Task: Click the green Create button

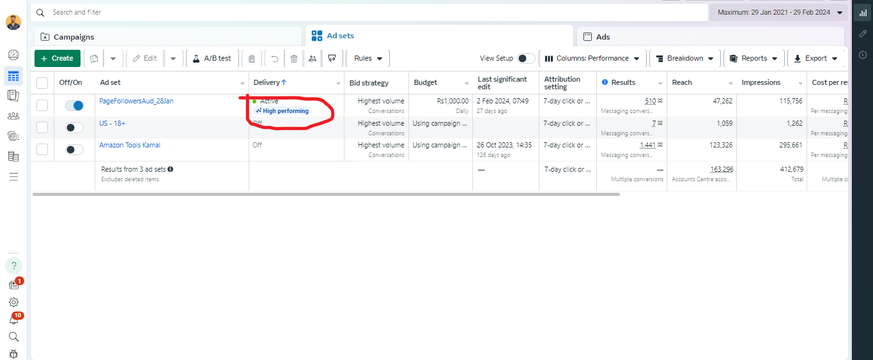Action: click(x=58, y=59)
